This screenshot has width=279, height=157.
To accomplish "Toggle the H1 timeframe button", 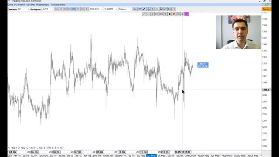I will [x=78, y=9].
